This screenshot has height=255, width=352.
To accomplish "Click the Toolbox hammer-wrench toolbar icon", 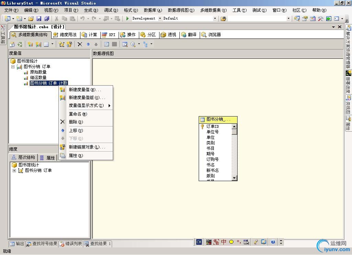I will [x=321, y=19].
